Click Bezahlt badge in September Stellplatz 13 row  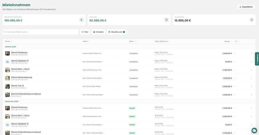[x=132, y=125]
